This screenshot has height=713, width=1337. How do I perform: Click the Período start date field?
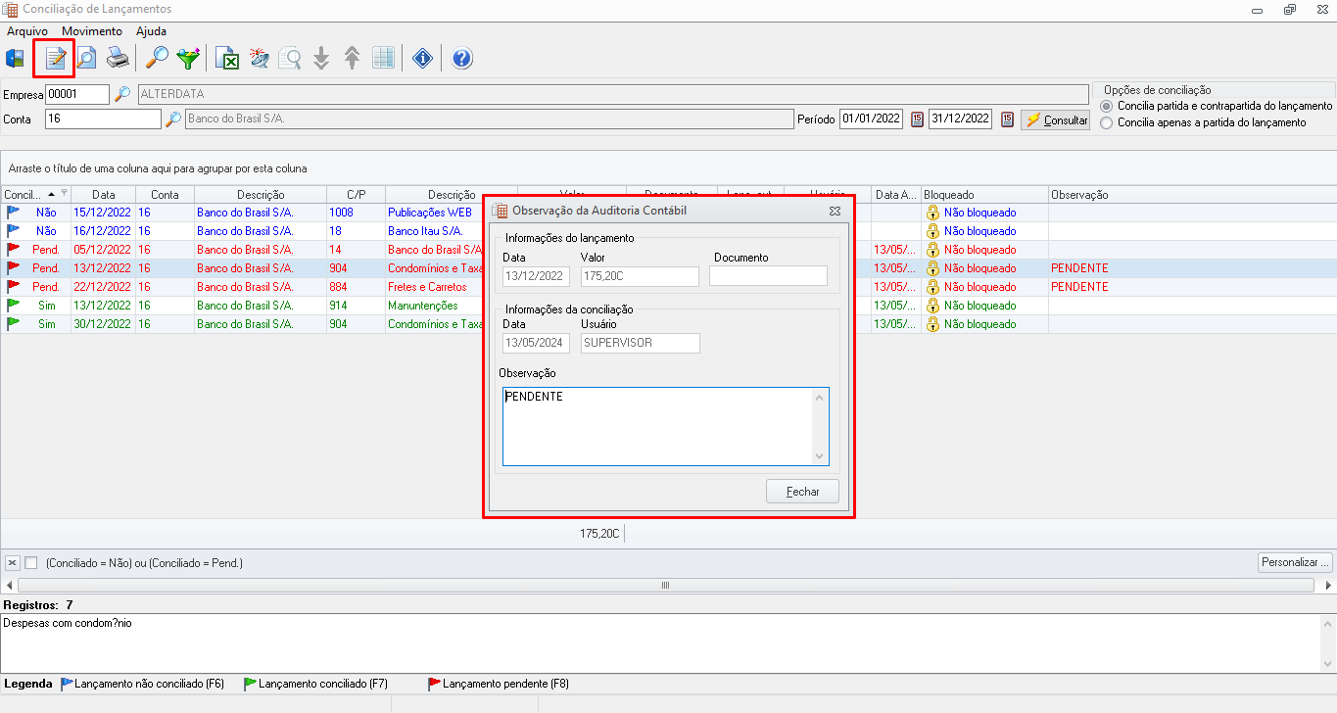click(x=872, y=119)
